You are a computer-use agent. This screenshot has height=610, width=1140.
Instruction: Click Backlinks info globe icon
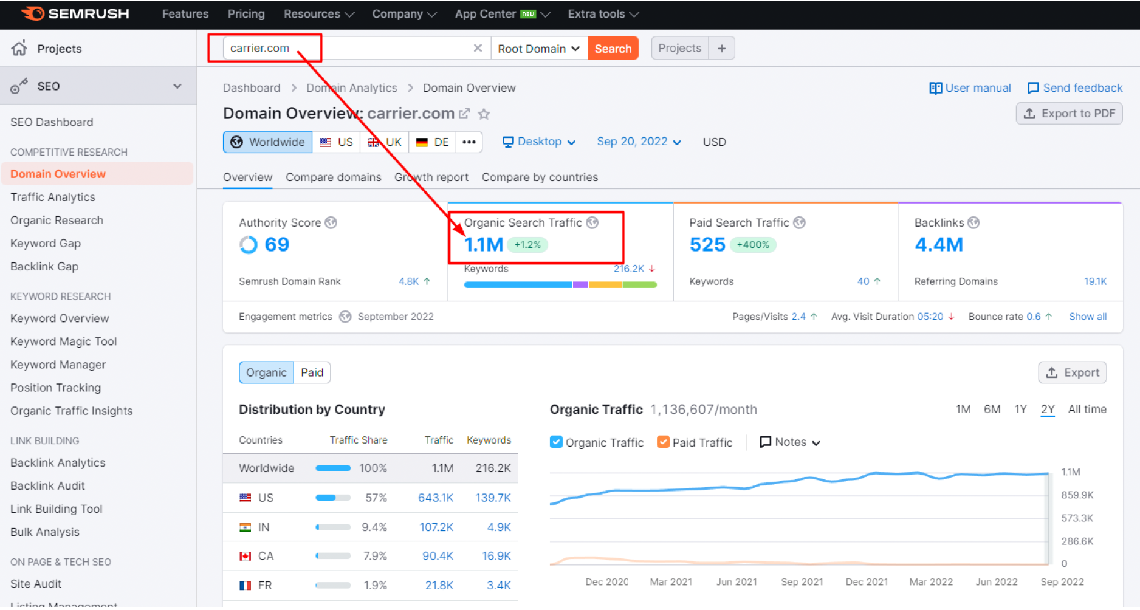point(973,222)
